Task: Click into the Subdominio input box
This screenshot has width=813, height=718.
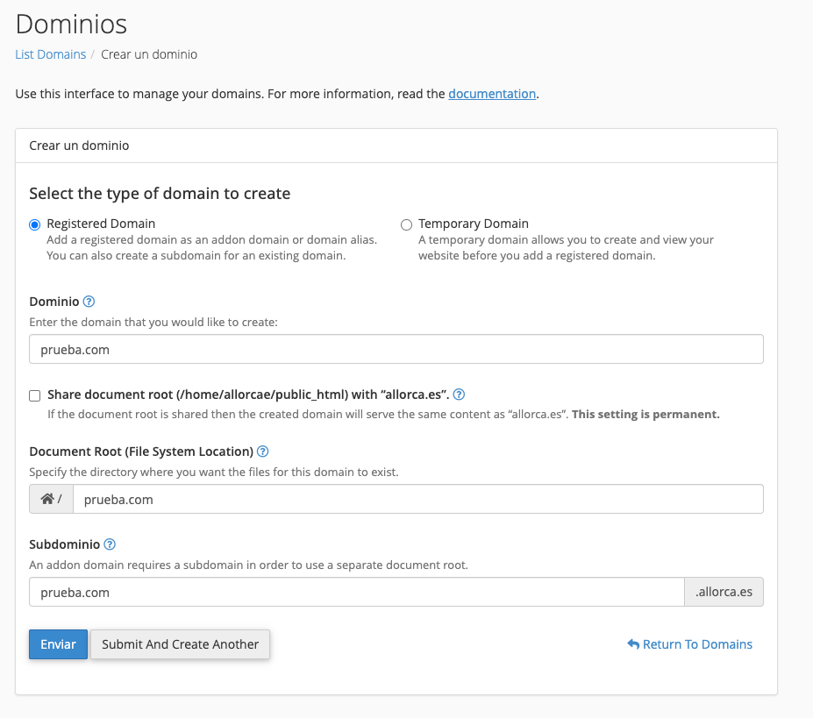Action: 356,592
